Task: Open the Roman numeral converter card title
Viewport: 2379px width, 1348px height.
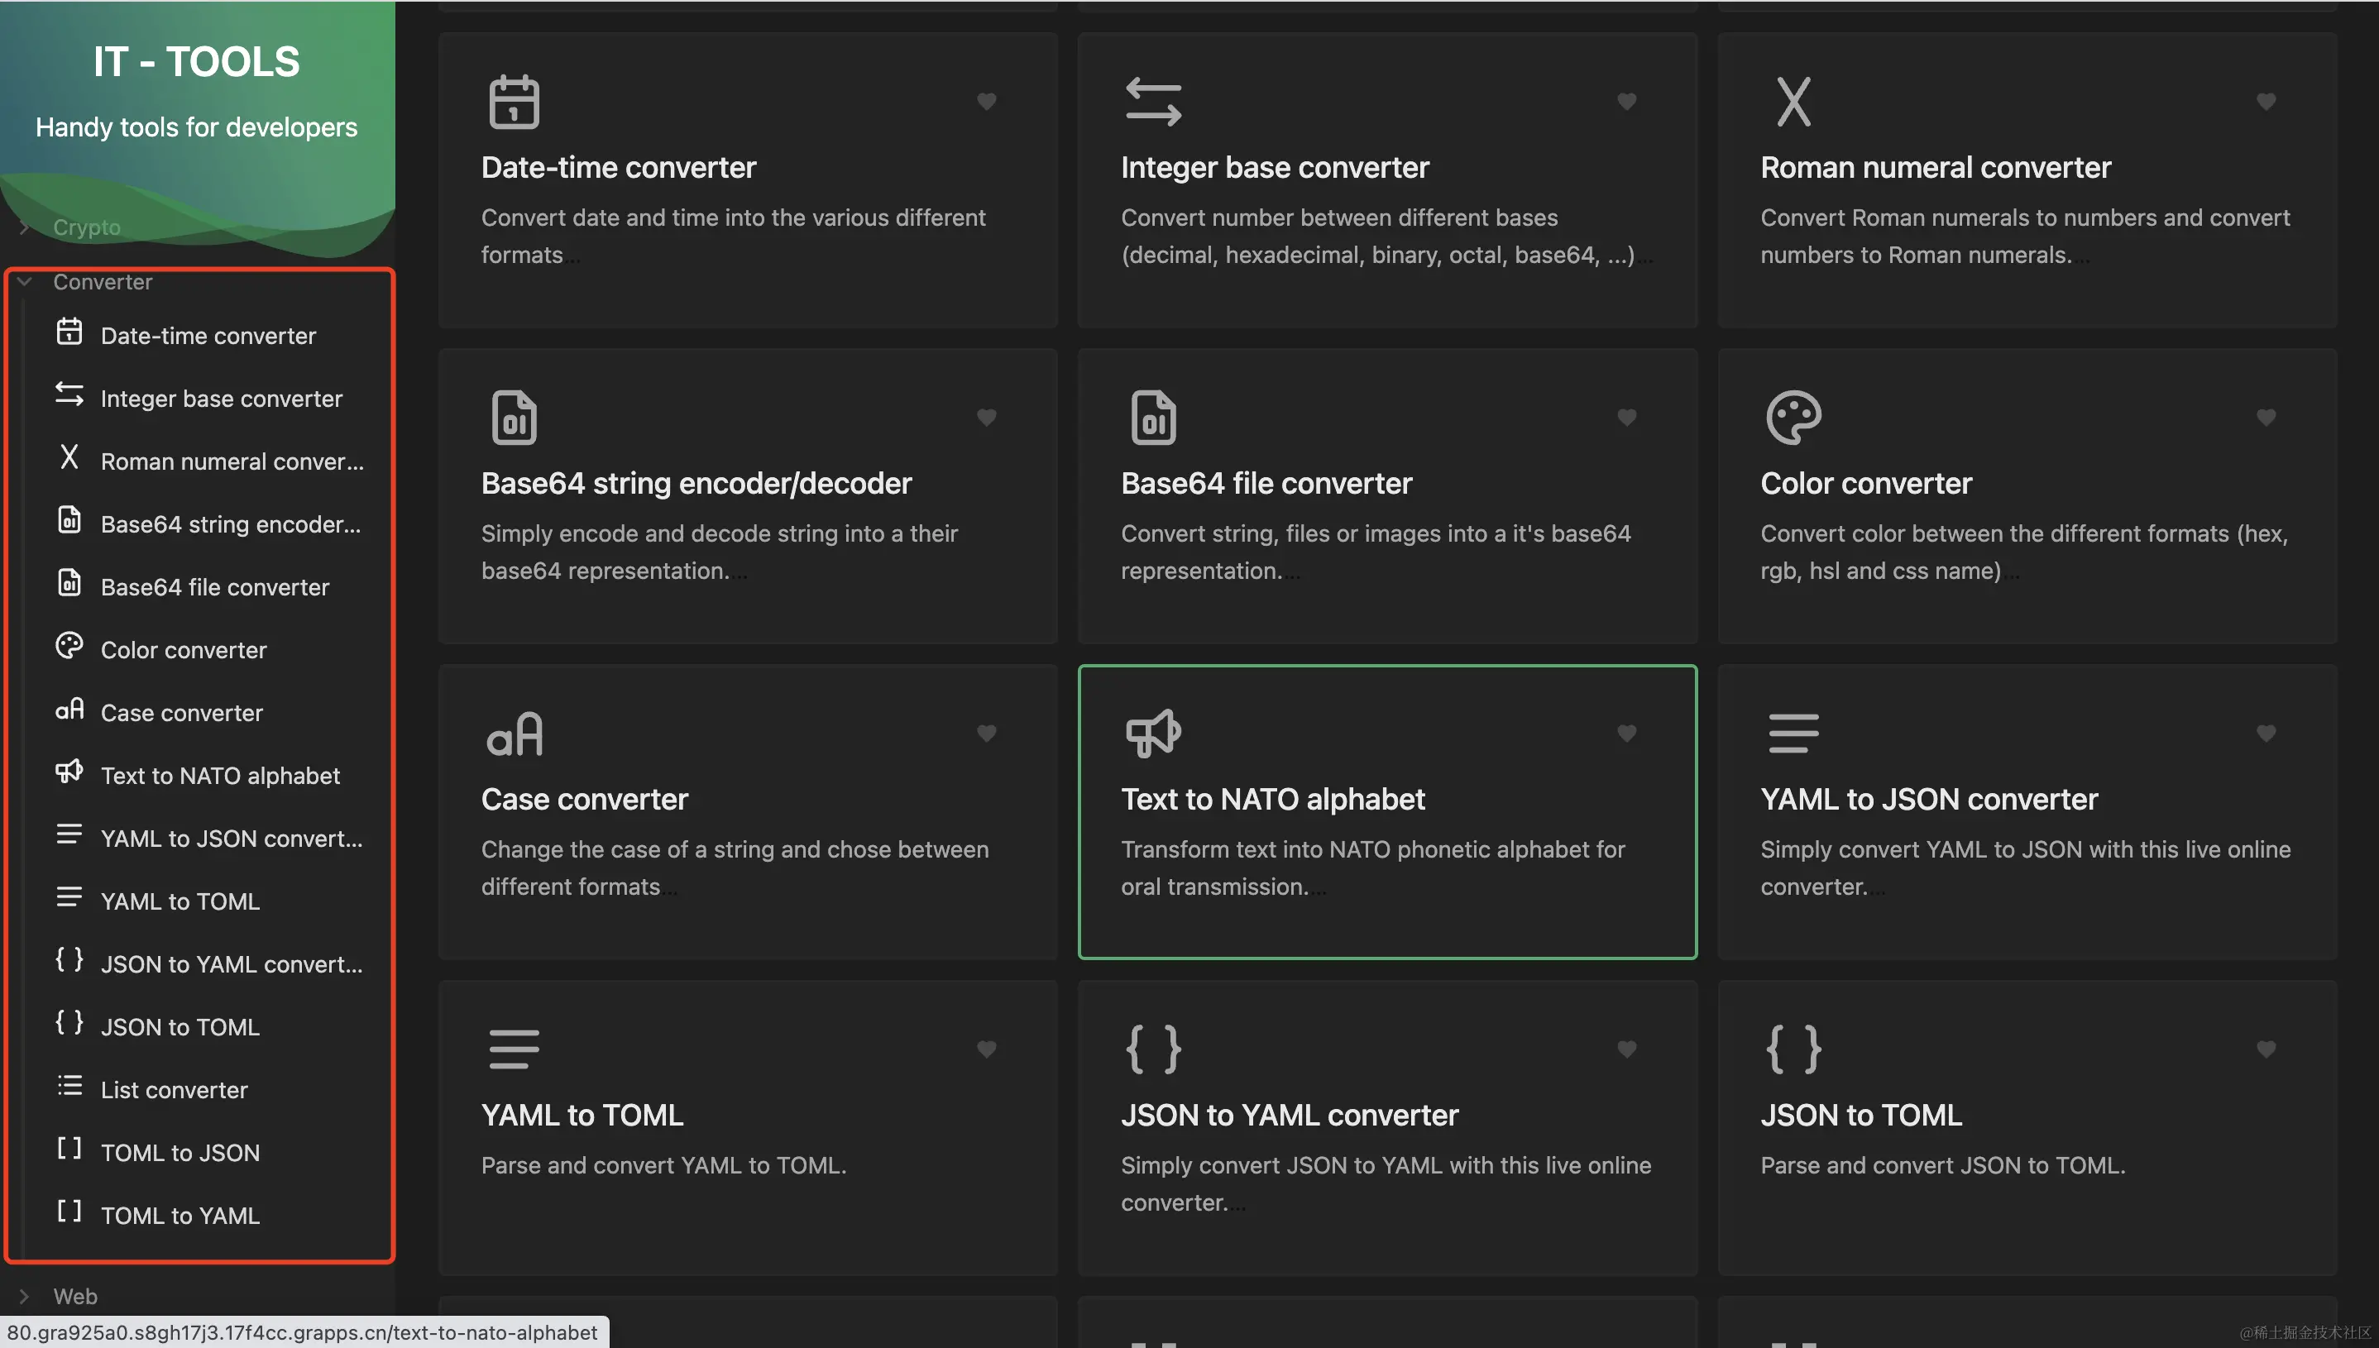Action: coord(1936,168)
